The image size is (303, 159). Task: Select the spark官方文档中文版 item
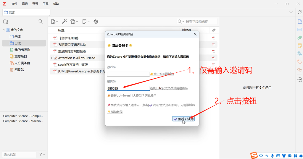(x=73, y=65)
